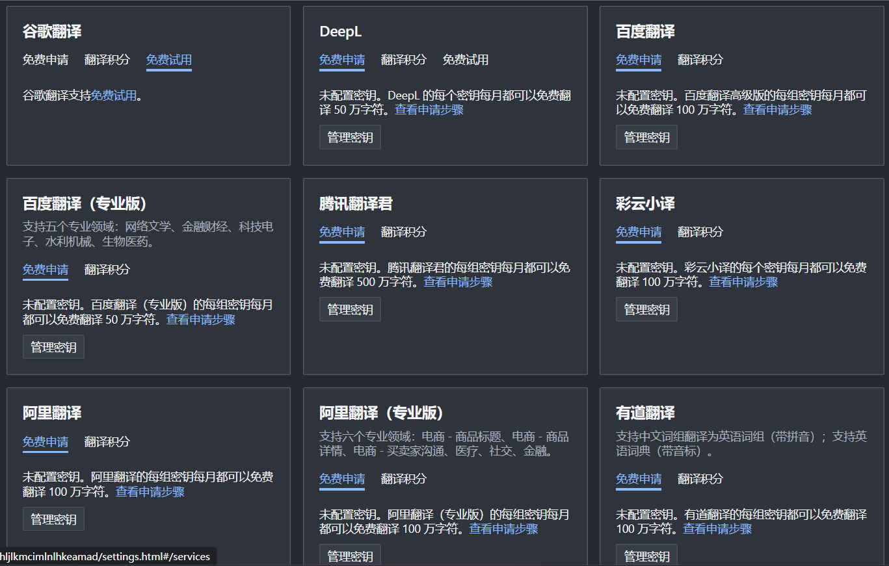Open 查看申请步骤 link in 百度翻译（专业版） card

(201, 320)
